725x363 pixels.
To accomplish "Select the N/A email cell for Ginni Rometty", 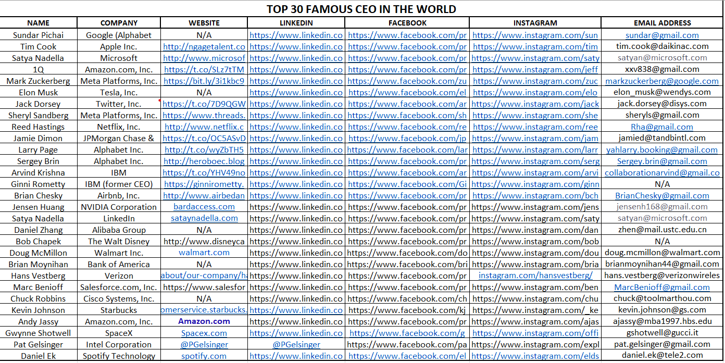I will (x=662, y=184).
